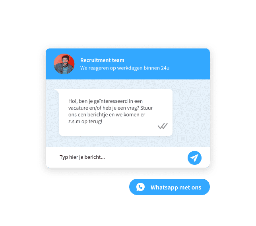The height and width of the screenshot is (226, 256).
Task: Click the double checkmark read receipt
Action: [x=163, y=126]
